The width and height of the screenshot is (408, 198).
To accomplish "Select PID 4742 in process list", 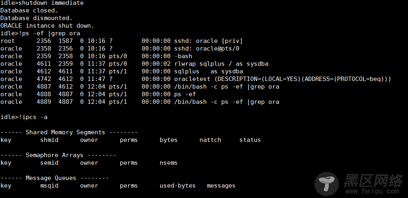I will pyautogui.click(x=44, y=79).
